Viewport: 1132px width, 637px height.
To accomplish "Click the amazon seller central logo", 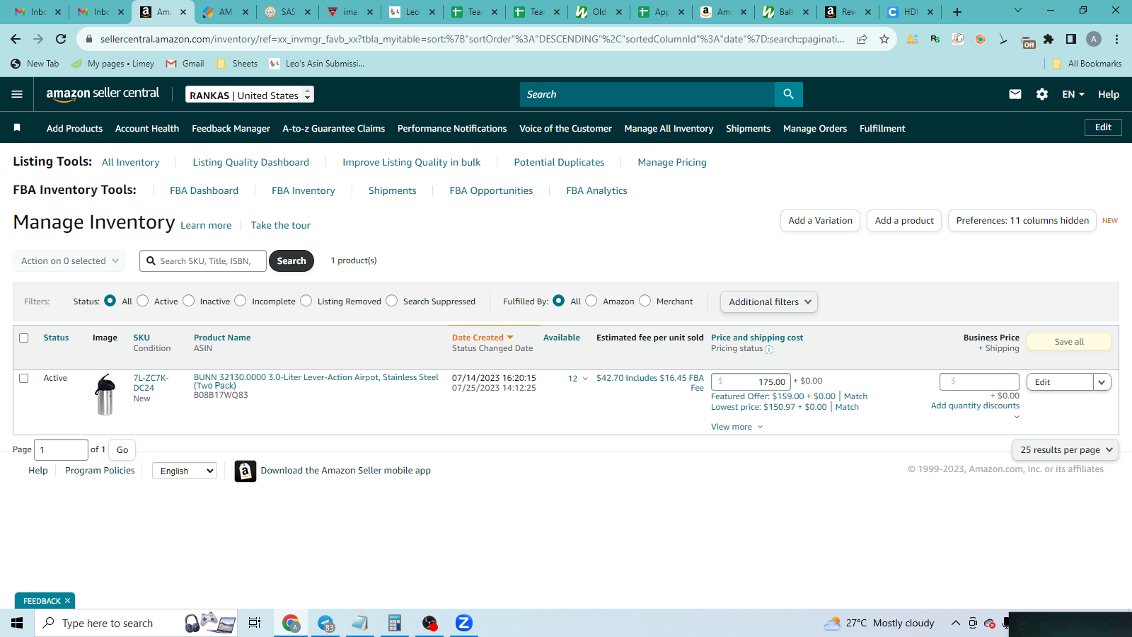I will pyautogui.click(x=103, y=94).
